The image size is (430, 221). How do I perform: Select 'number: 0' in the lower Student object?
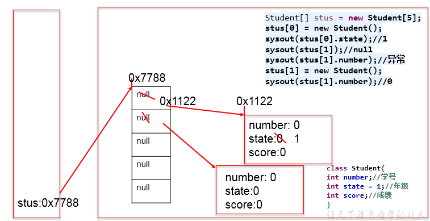coord(251,177)
